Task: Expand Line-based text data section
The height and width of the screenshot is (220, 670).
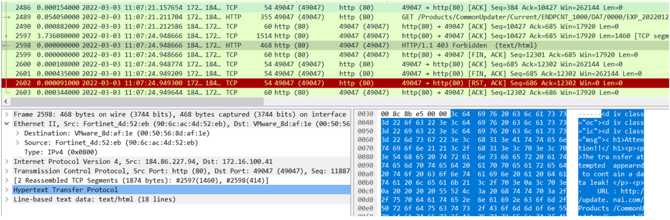Action: click(7, 199)
